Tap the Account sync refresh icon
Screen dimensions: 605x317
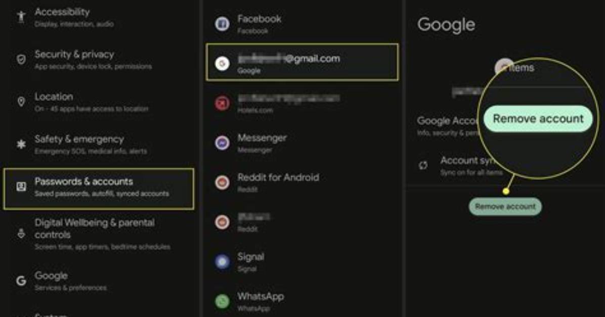pos(423,165)
